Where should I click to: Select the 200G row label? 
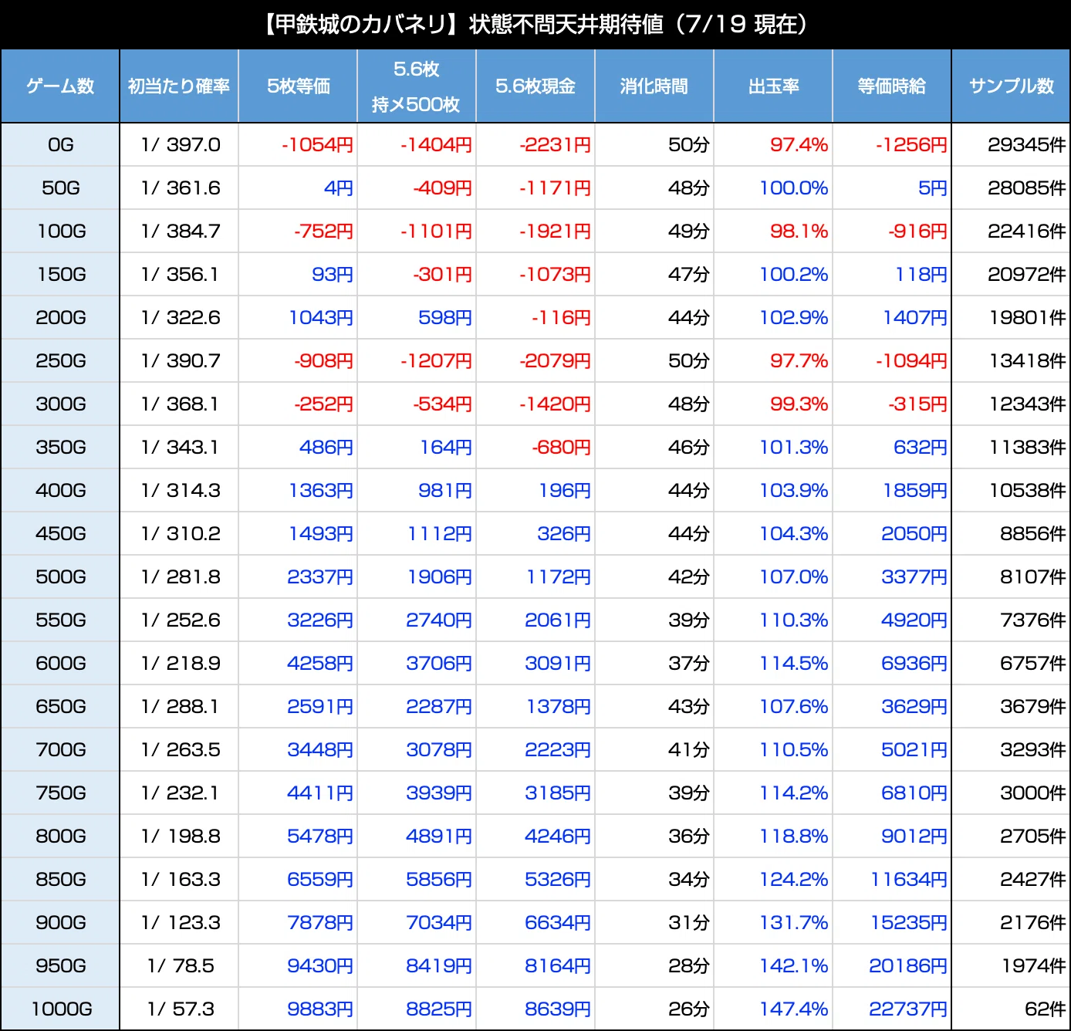(x=60, y=317)
